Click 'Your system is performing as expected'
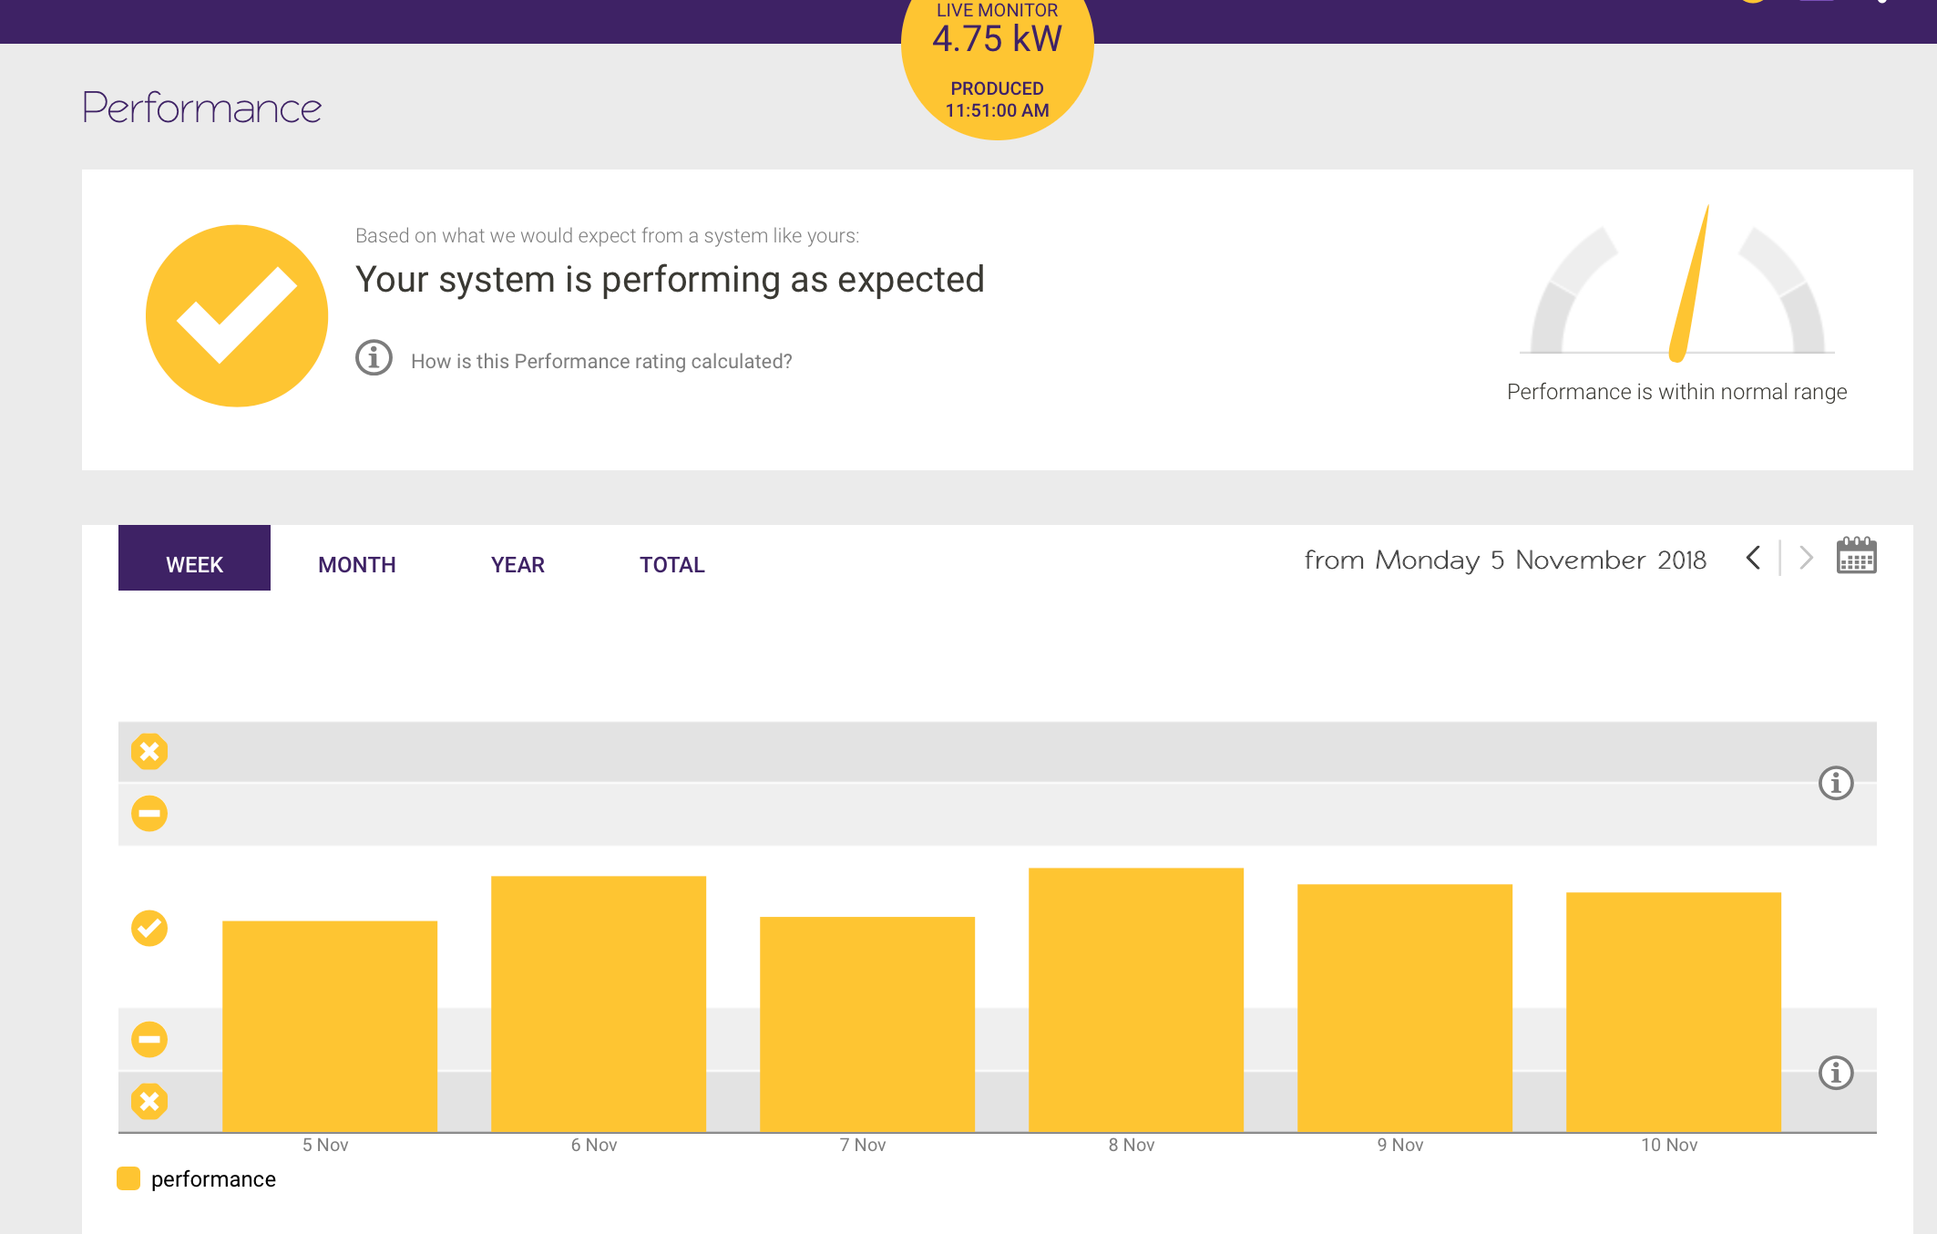Viewport: 1937px width, 1234px height. 670,279
